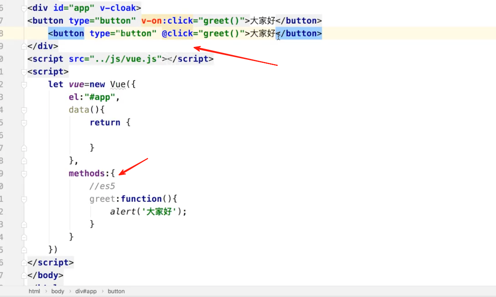Toggle fold end marker on the '})' line

tap(24, 250)
